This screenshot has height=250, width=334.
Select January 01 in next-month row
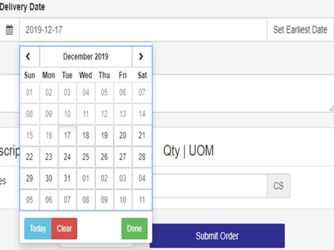point(86,178)
